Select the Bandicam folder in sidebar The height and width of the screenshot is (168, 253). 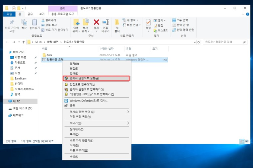[x=19, y=78]
